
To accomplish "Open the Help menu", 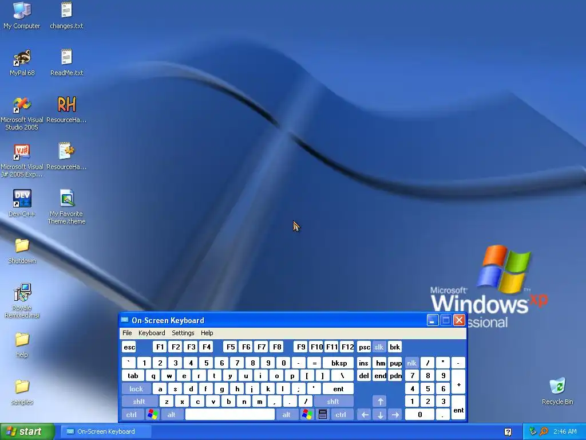I will tap(207, 333).
